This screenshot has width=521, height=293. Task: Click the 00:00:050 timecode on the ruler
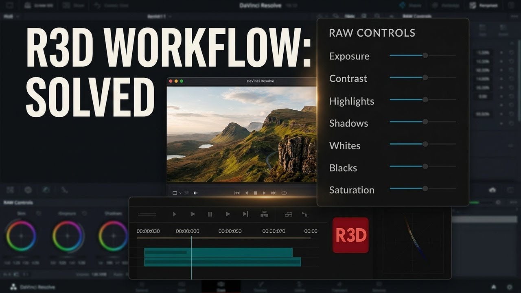(230, 231)
